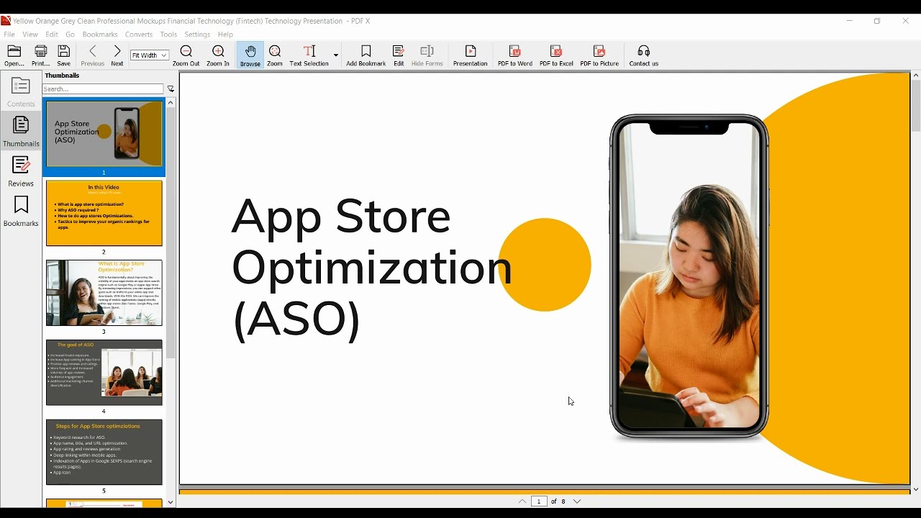Viewport: 921px width, 518px height.
Task: Click thumbnails panel scroll up arrow
Action: point(171,103)
